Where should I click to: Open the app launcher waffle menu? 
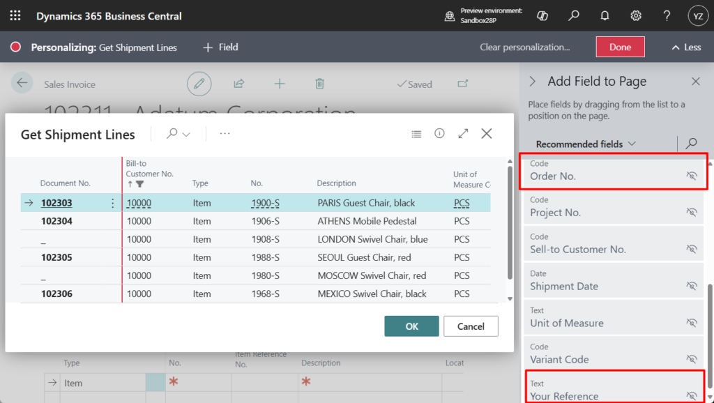(15, 15)
